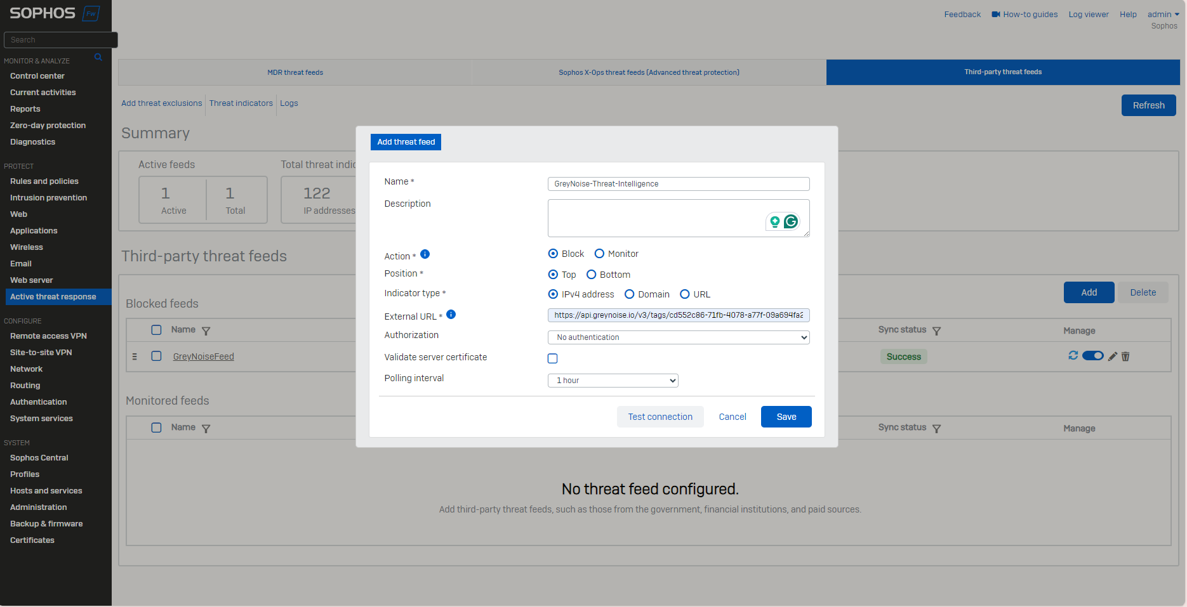
Task: Click the Cancel button
Action: [x=733, y=417]
